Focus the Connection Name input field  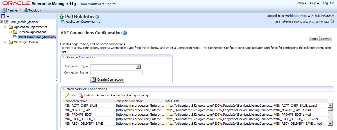click(x=116, y=73)
